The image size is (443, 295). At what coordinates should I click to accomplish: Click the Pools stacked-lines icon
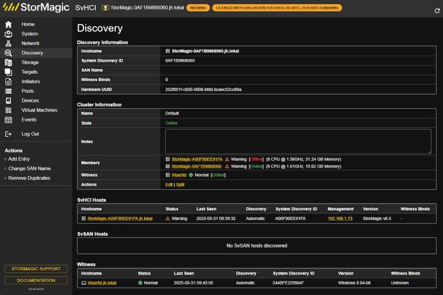click(x=8, y=91)
